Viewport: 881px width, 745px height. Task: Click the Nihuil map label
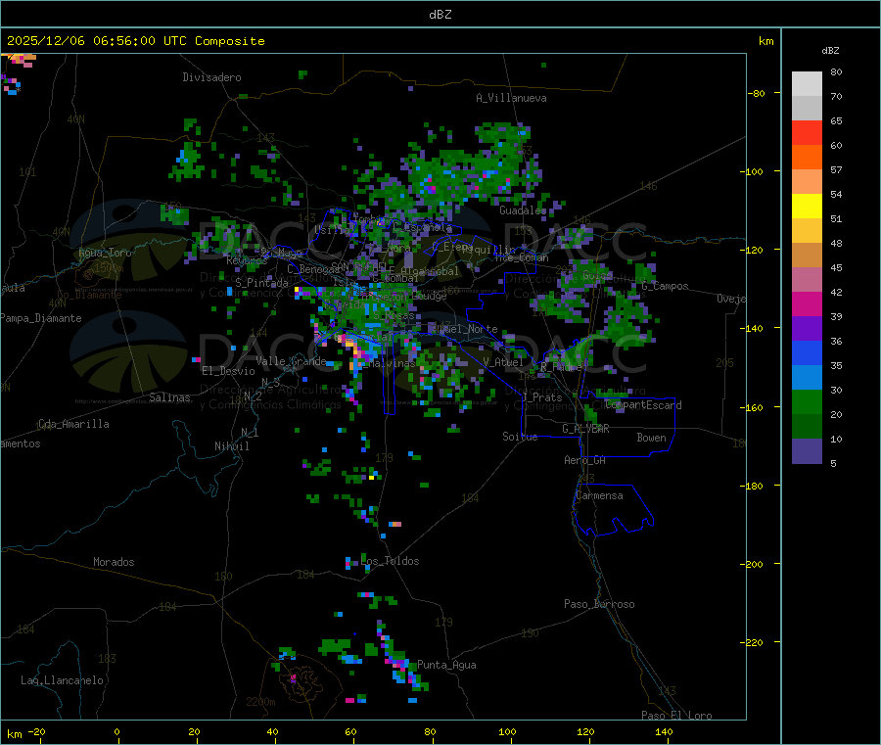click(x=231, y=446)
